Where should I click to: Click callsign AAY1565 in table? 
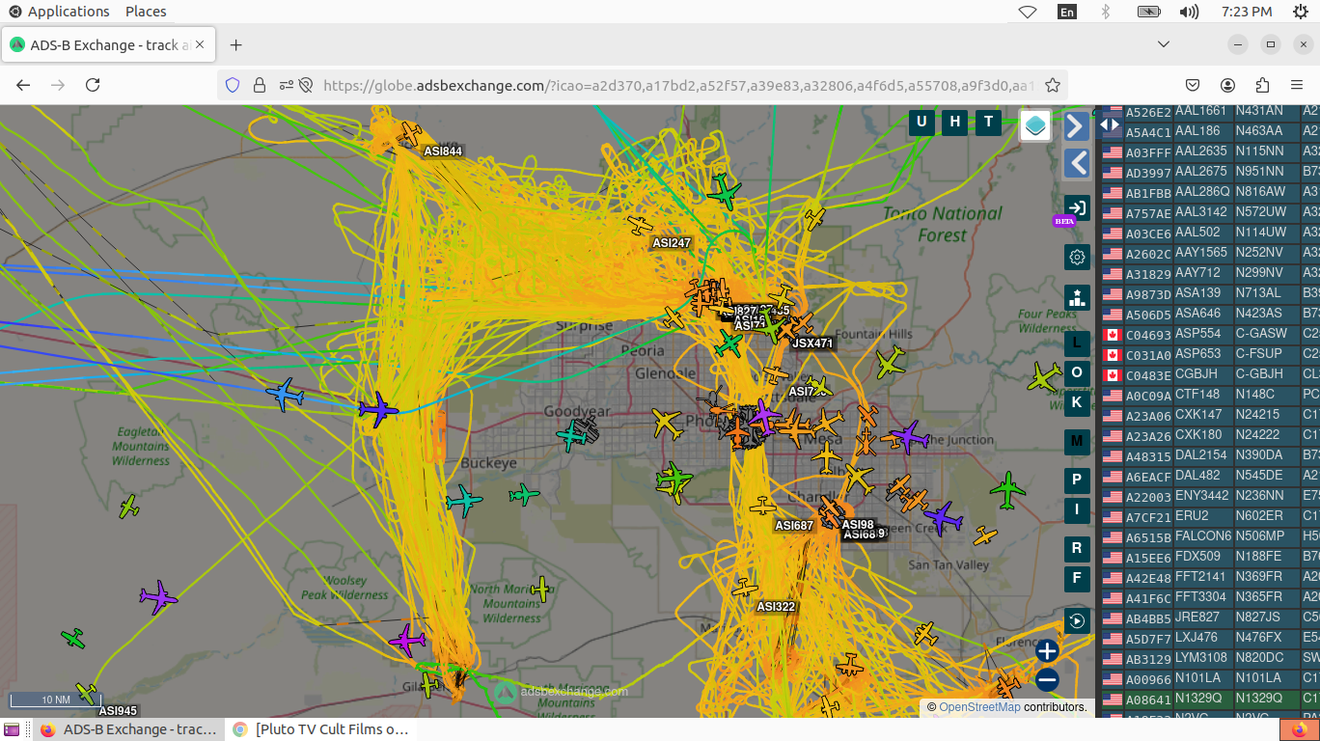click(1201, 253)
